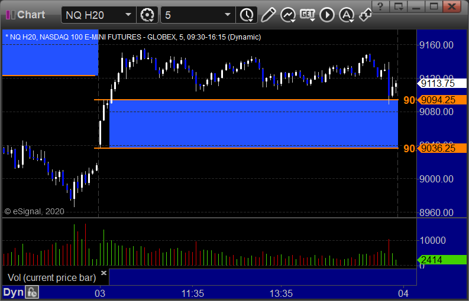
Task: Maximize the Chart window
Action: click(434, 6)
